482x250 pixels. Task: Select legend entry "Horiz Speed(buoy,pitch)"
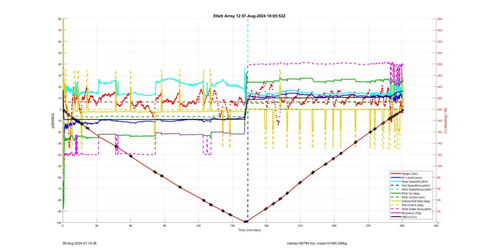416,189
